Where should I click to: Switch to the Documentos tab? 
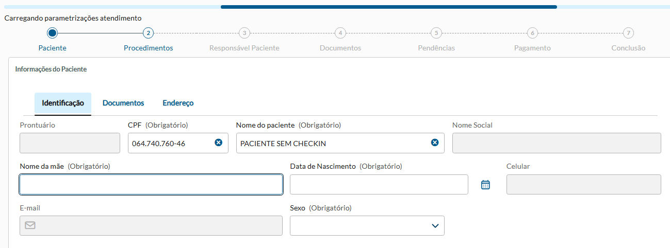point(123,103)
